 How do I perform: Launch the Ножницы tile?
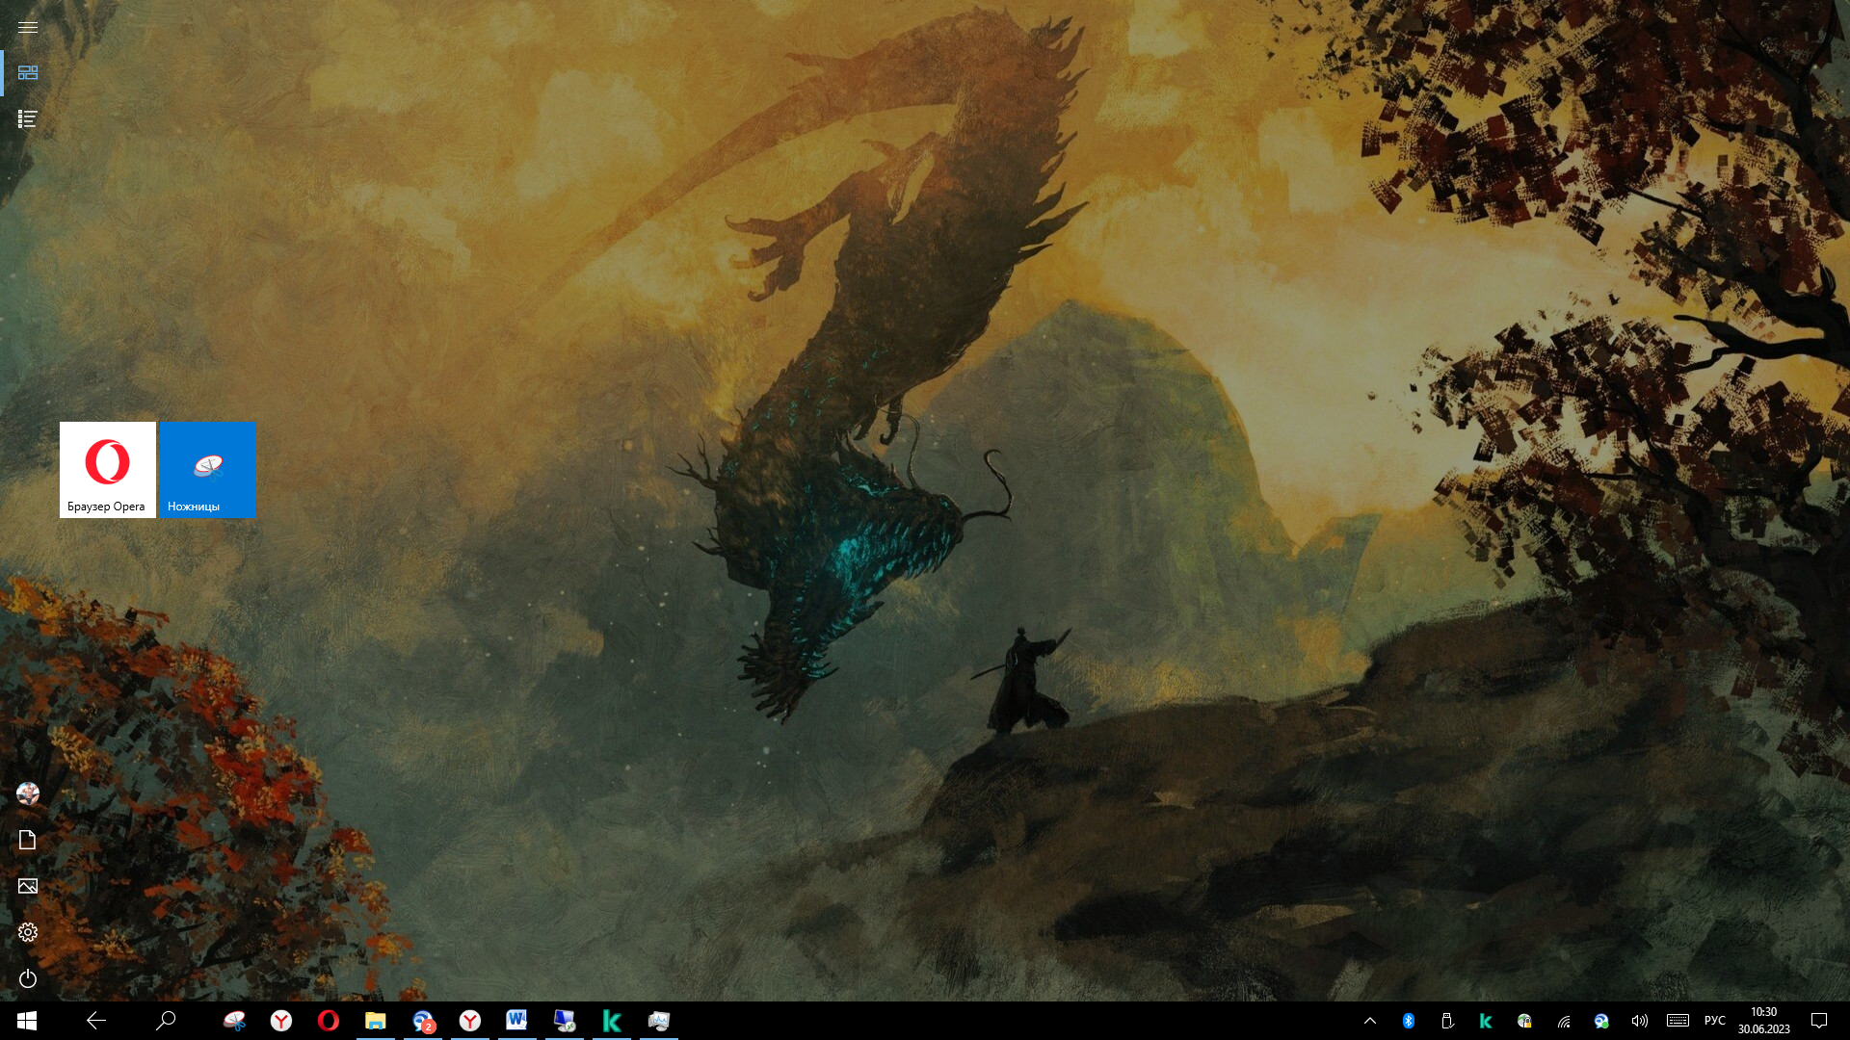point(208,470)
